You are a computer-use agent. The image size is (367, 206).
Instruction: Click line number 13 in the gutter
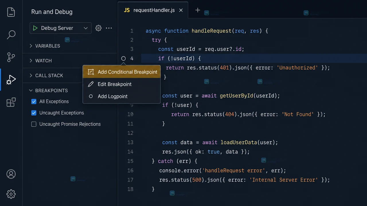coord(130,142)
